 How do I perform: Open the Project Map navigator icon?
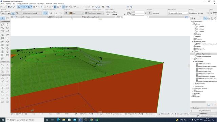(205, 18)
